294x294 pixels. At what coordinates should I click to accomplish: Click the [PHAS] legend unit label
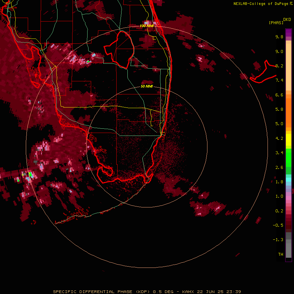click(x=276, y=23)
